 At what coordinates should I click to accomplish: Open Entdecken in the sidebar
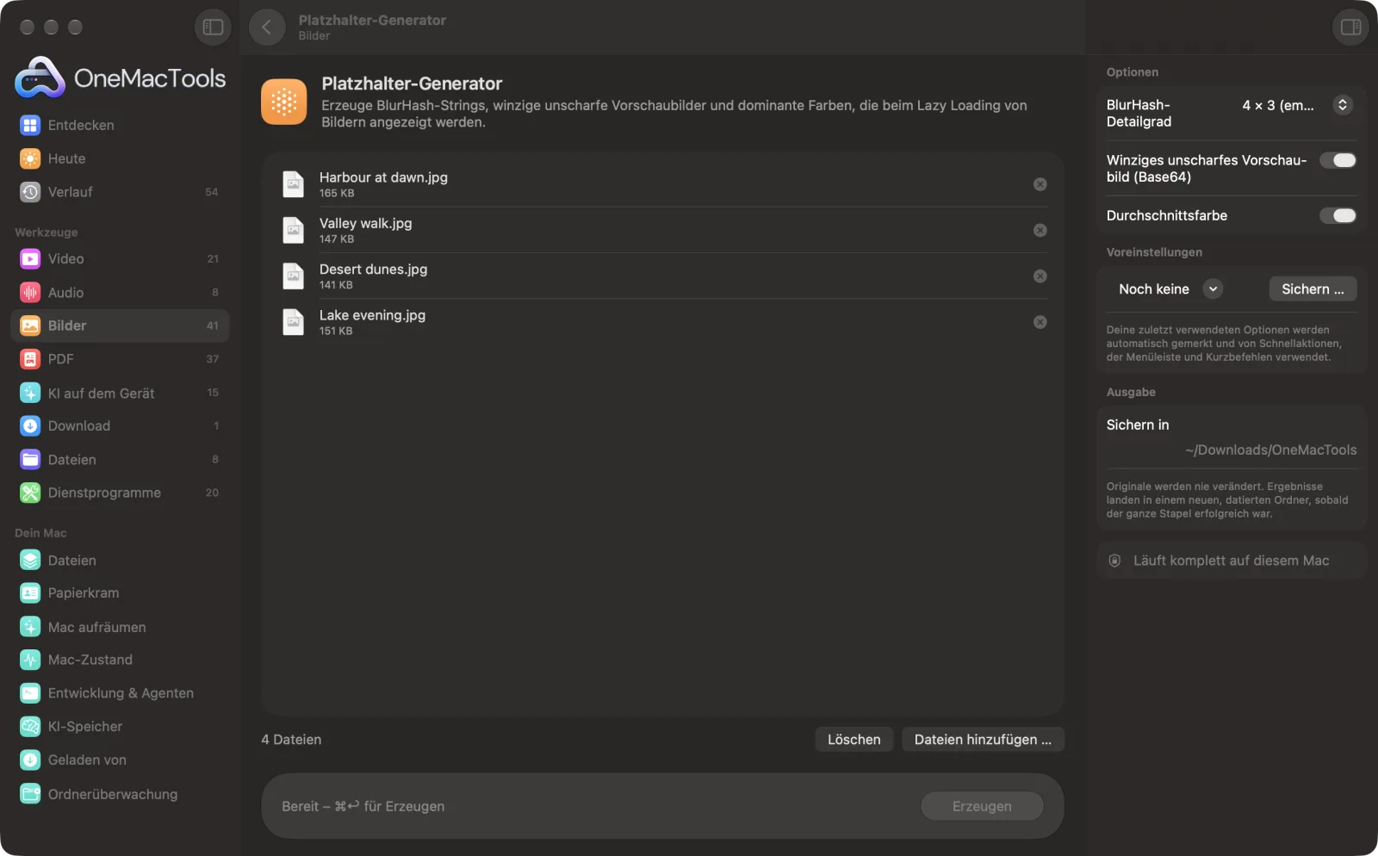coord(120,125)
